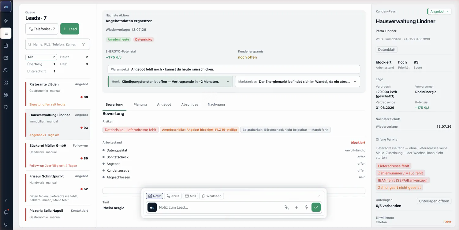Select the Friseur Schnittpunkt lead
This screenshot has height=230, width=459.
58,188
